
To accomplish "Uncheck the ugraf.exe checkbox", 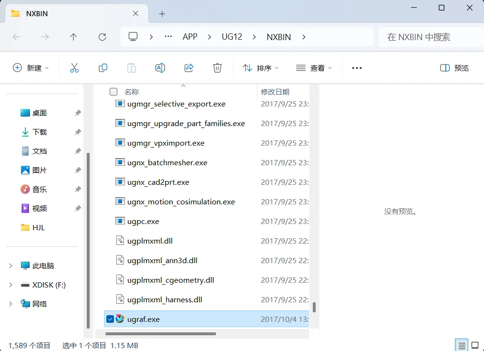I will pyautogui.click(x=110, y=319).
